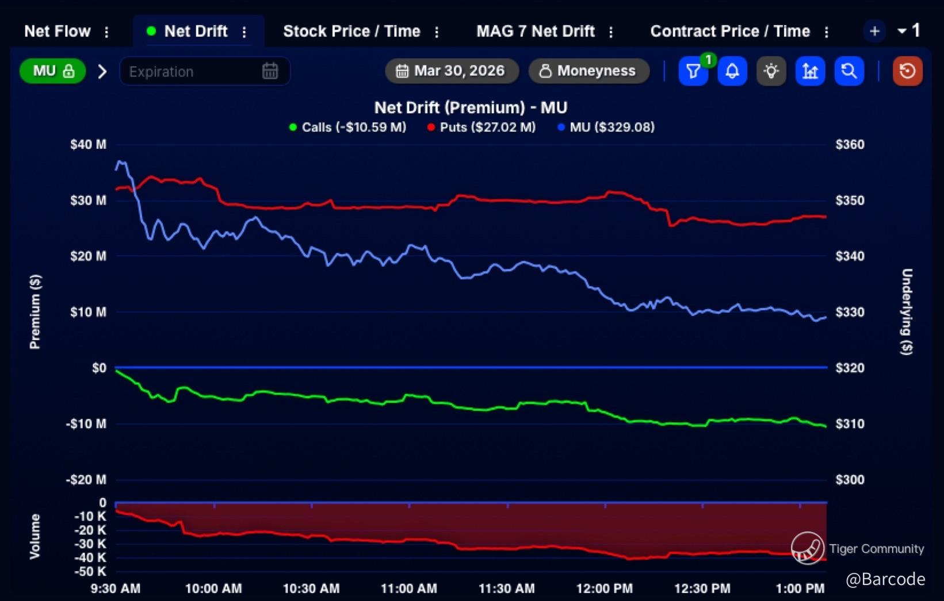Open the Net Drift tab options menu

click(x=244, y=32)
